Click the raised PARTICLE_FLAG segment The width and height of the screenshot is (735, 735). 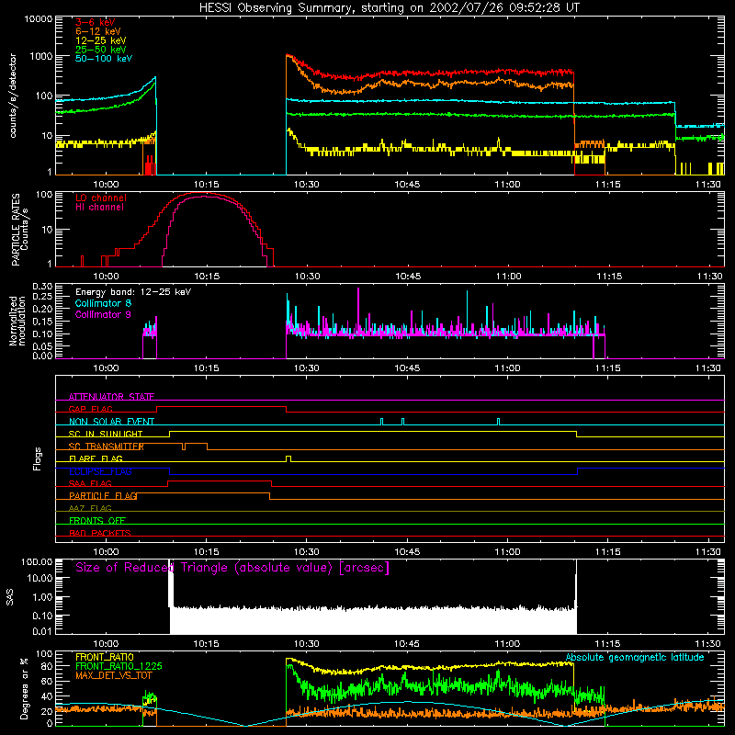point(203,493)
